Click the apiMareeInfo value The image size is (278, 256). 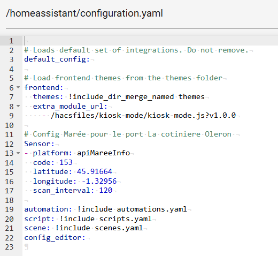(104, 153)
